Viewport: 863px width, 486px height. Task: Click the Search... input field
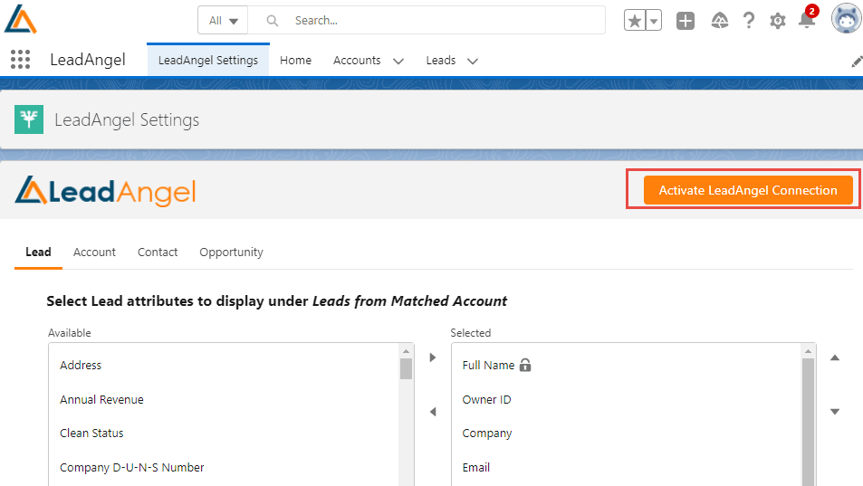[x=426, y=21]
